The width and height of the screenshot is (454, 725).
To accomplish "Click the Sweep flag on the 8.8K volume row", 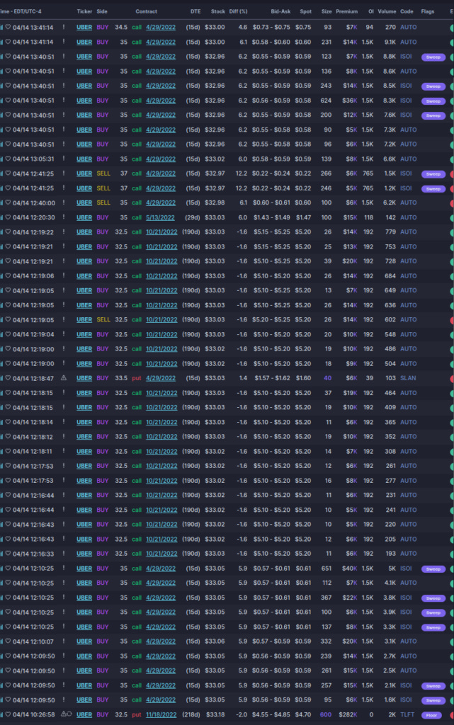I will click(x=433, y=57).
